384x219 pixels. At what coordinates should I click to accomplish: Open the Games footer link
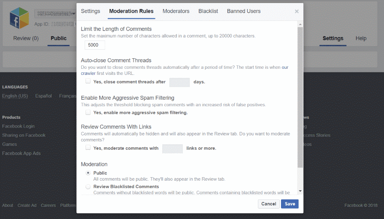pyautogui.click(x=10, y=144)
